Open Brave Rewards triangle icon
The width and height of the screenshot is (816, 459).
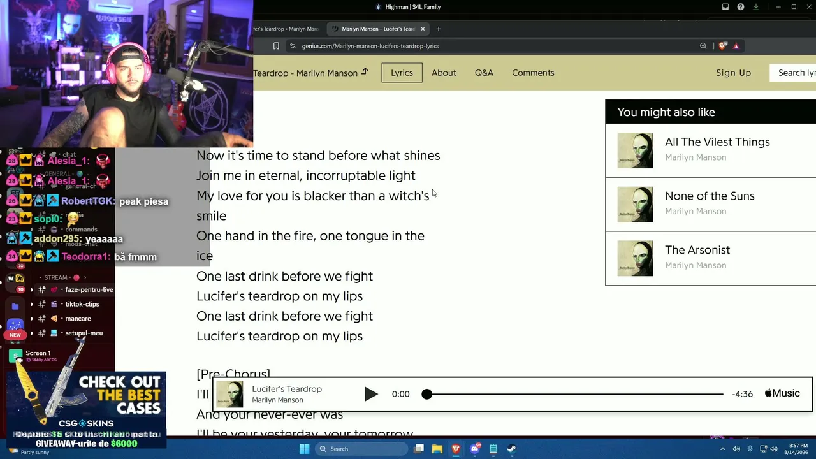click(736, 46)
